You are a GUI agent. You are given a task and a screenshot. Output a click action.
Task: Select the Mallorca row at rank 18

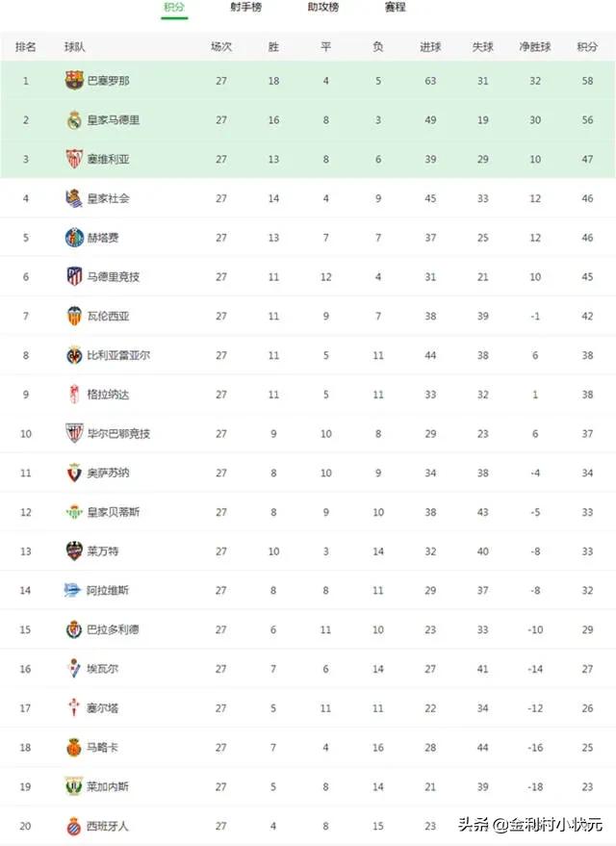[x=308, y=747]
